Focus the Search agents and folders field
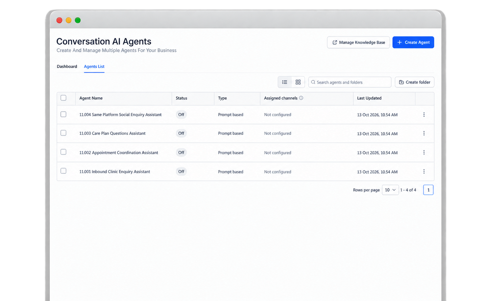Image resolution: width=491 pixels, height=301 pixels. pos(350,82)
